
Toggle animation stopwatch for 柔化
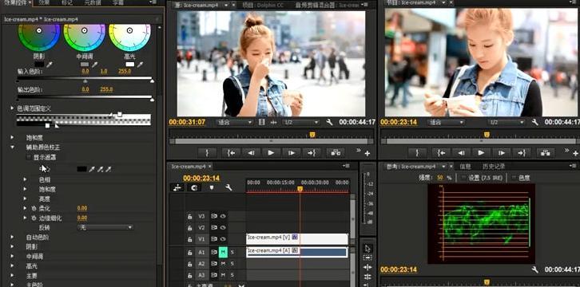34,208
